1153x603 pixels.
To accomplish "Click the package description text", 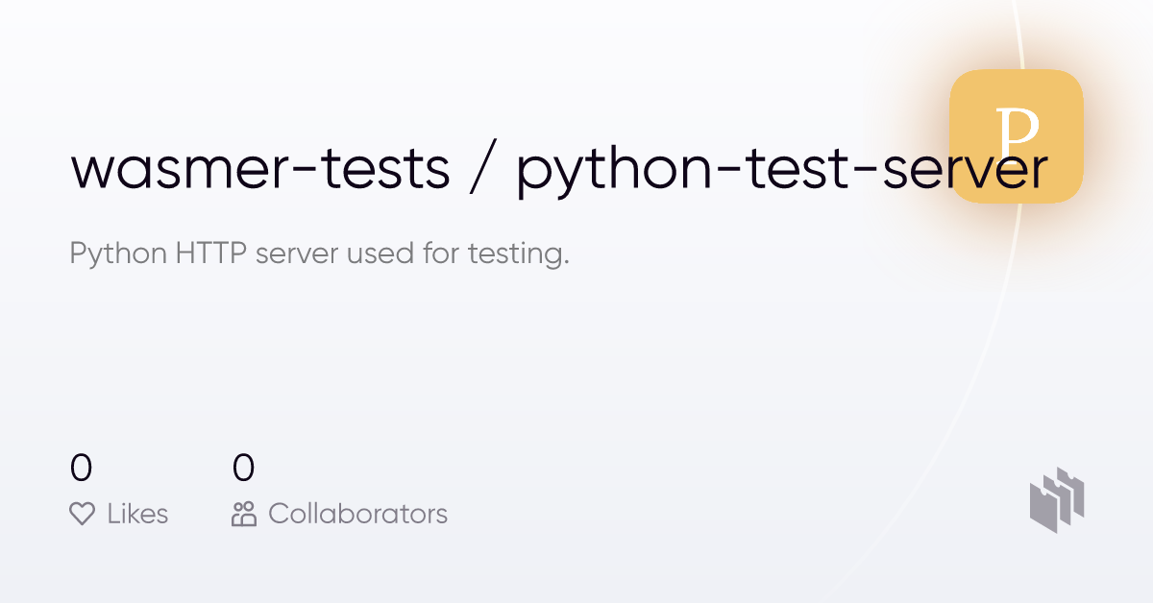I will point(320,255).
